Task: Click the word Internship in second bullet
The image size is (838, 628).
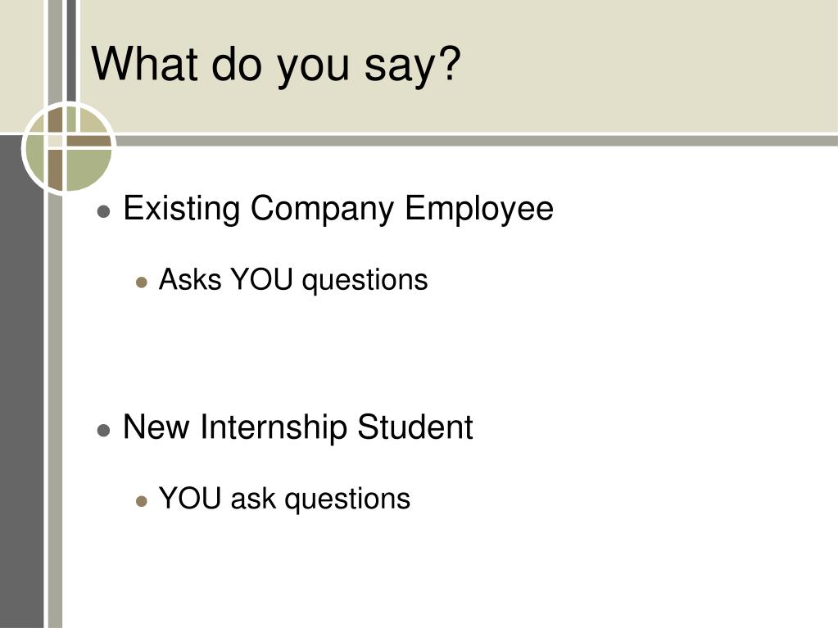Action: click(x=273, y=427)
